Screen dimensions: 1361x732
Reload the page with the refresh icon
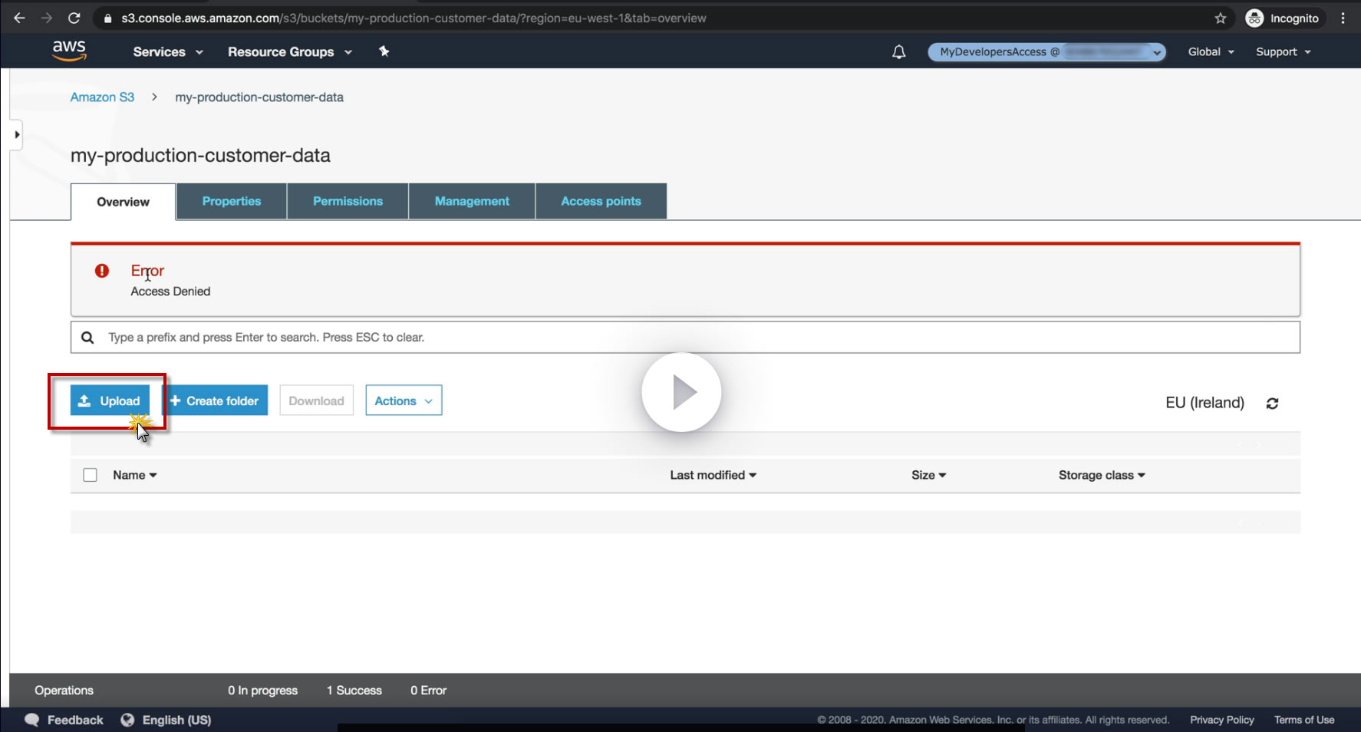click(74, 18)
